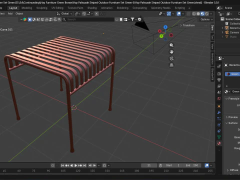Image resolution: width=240 pixels, height=180 pixels.
Task: Open the Options dropdown in viewport
Action: 206,19
